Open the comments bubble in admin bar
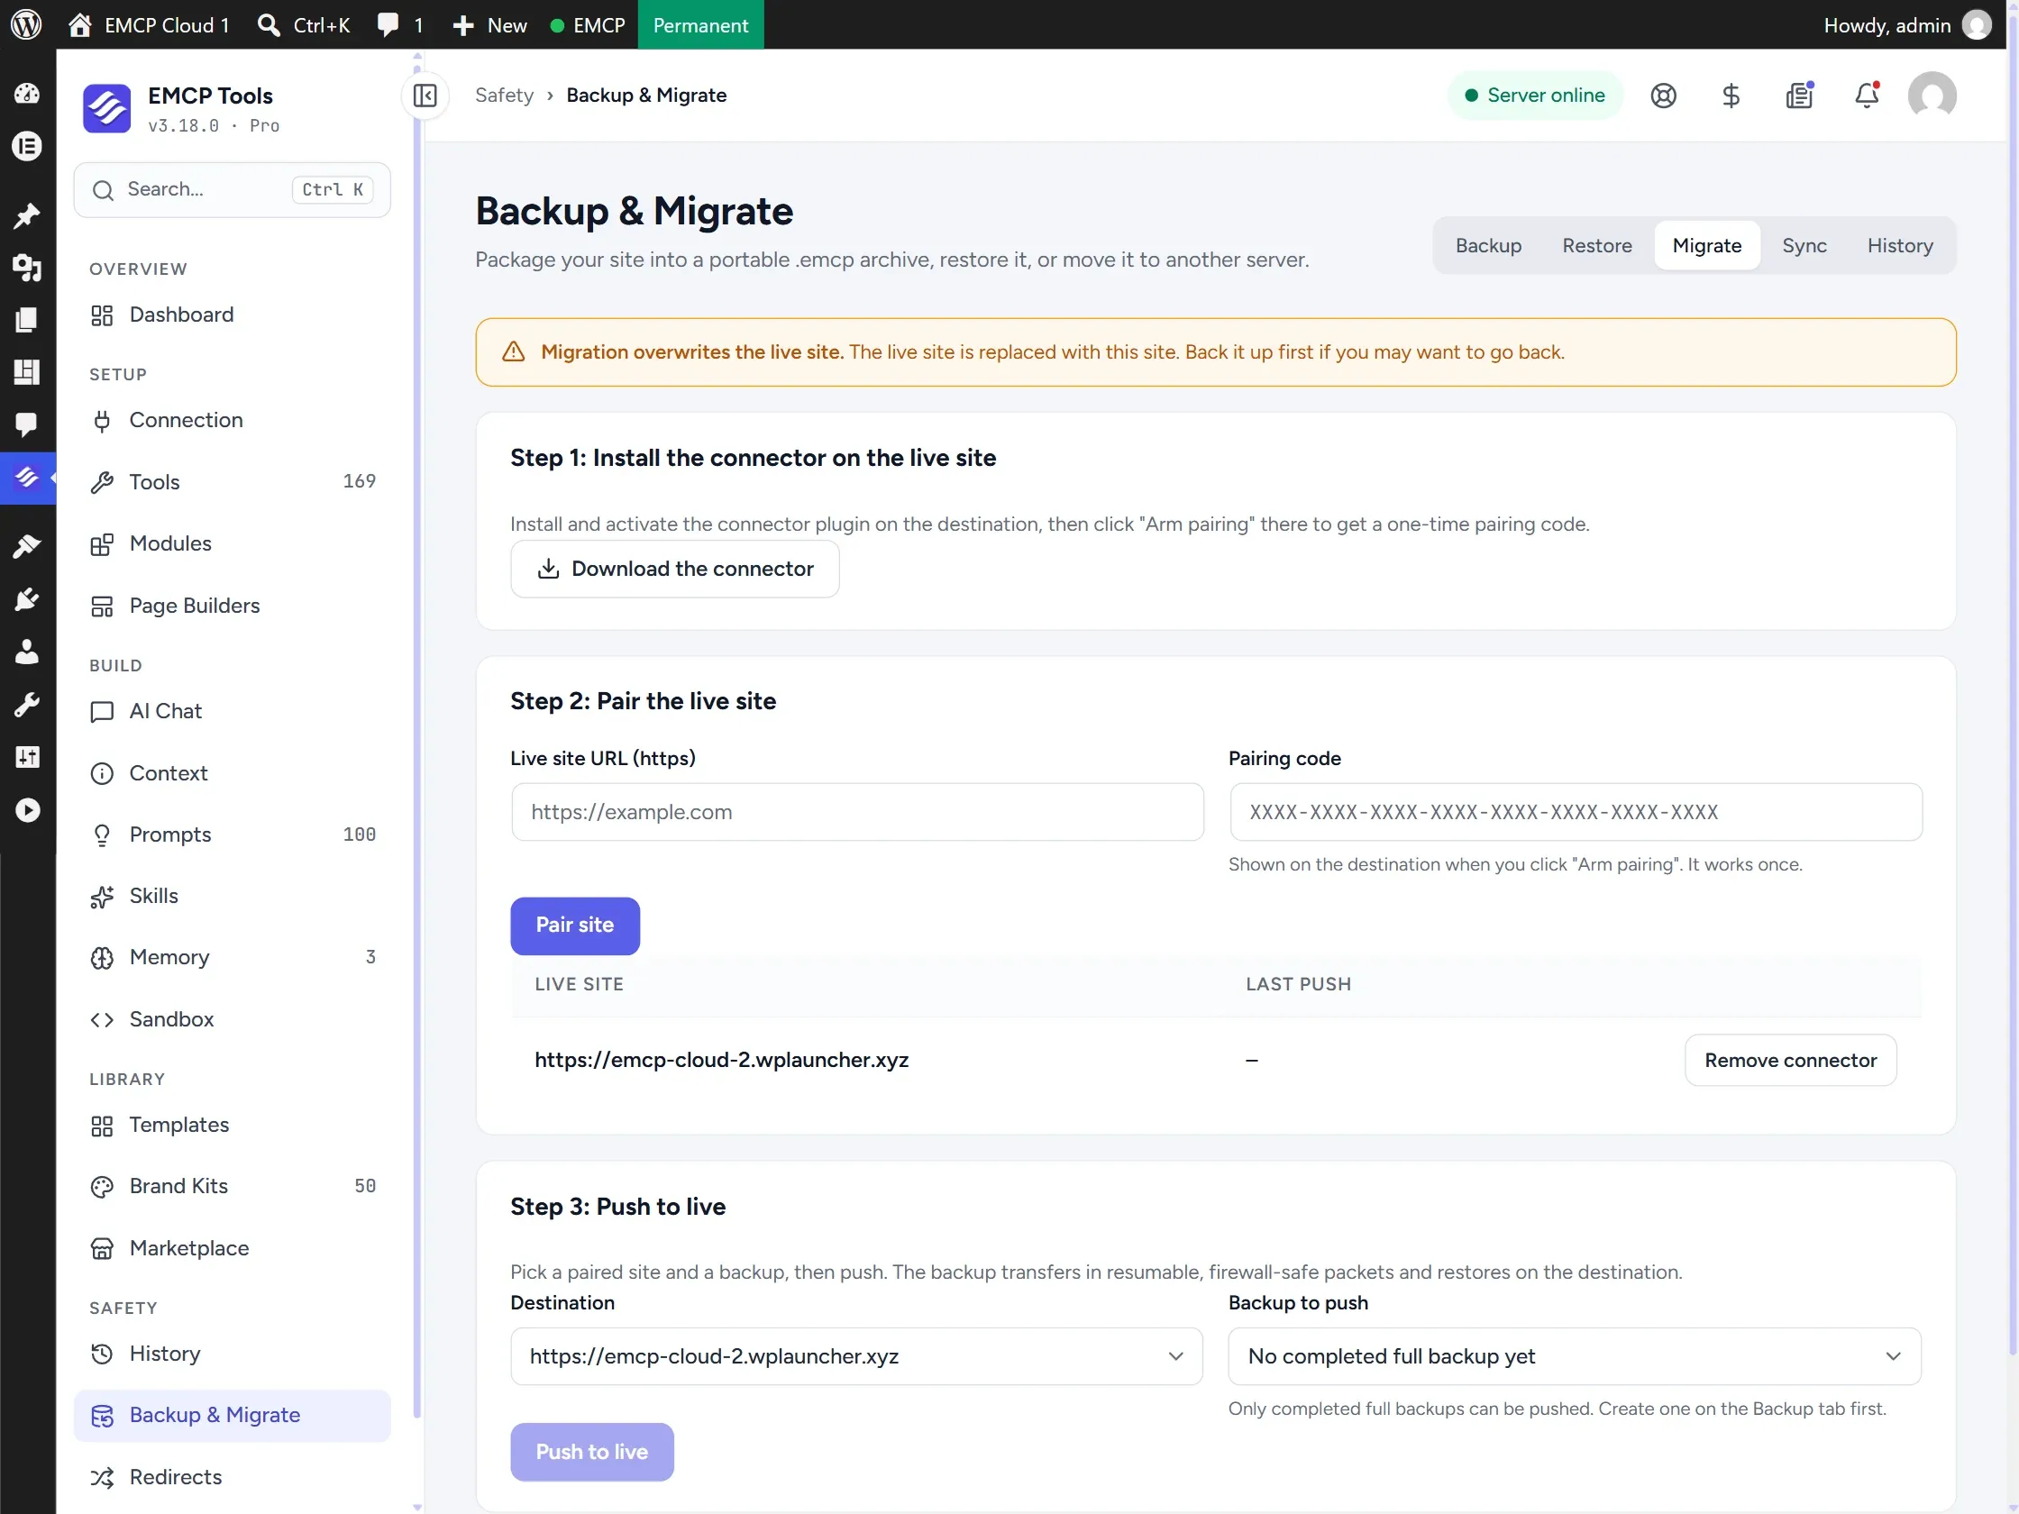This screenshot has width=2019, height=1514. click(x=400, y=24)
